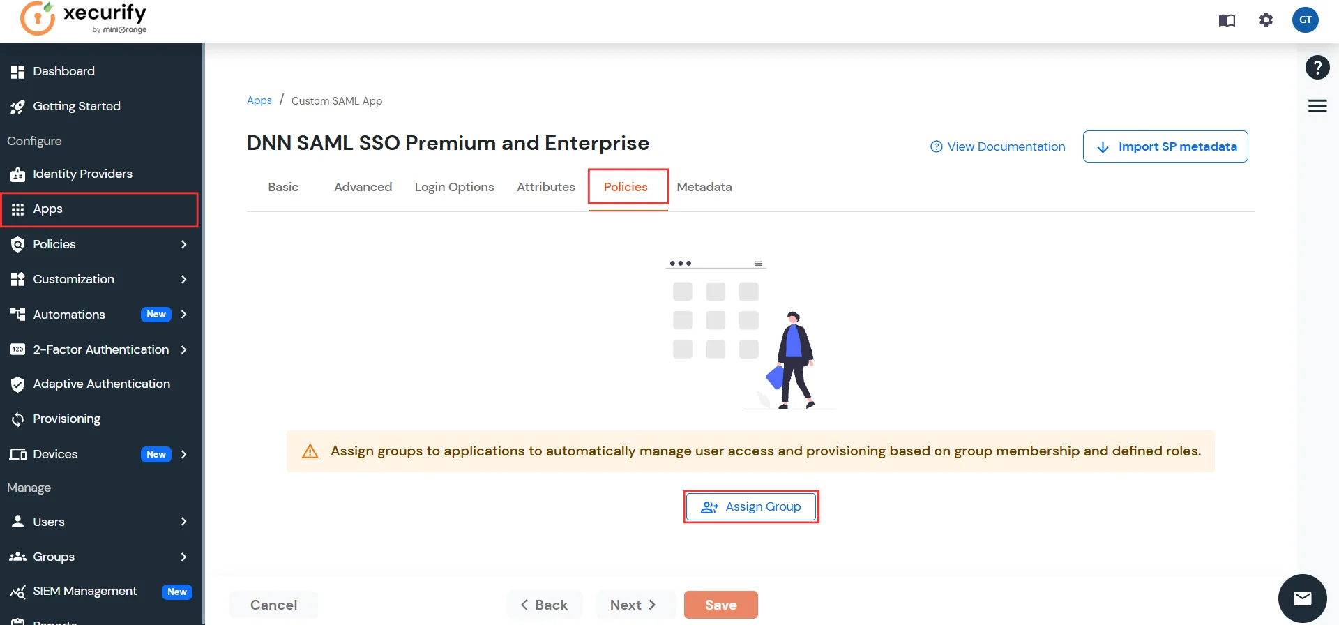Open the hamburger menu icon at right

point(1317,106)
